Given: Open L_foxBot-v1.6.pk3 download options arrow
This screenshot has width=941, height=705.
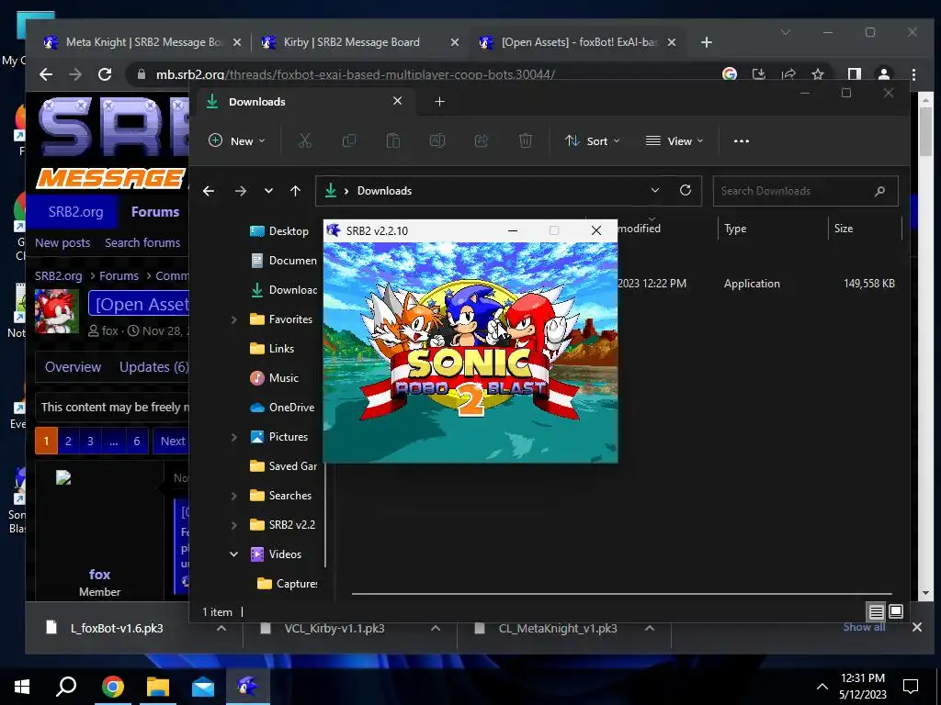Looking at the screenshot, I should click(221, 628).
